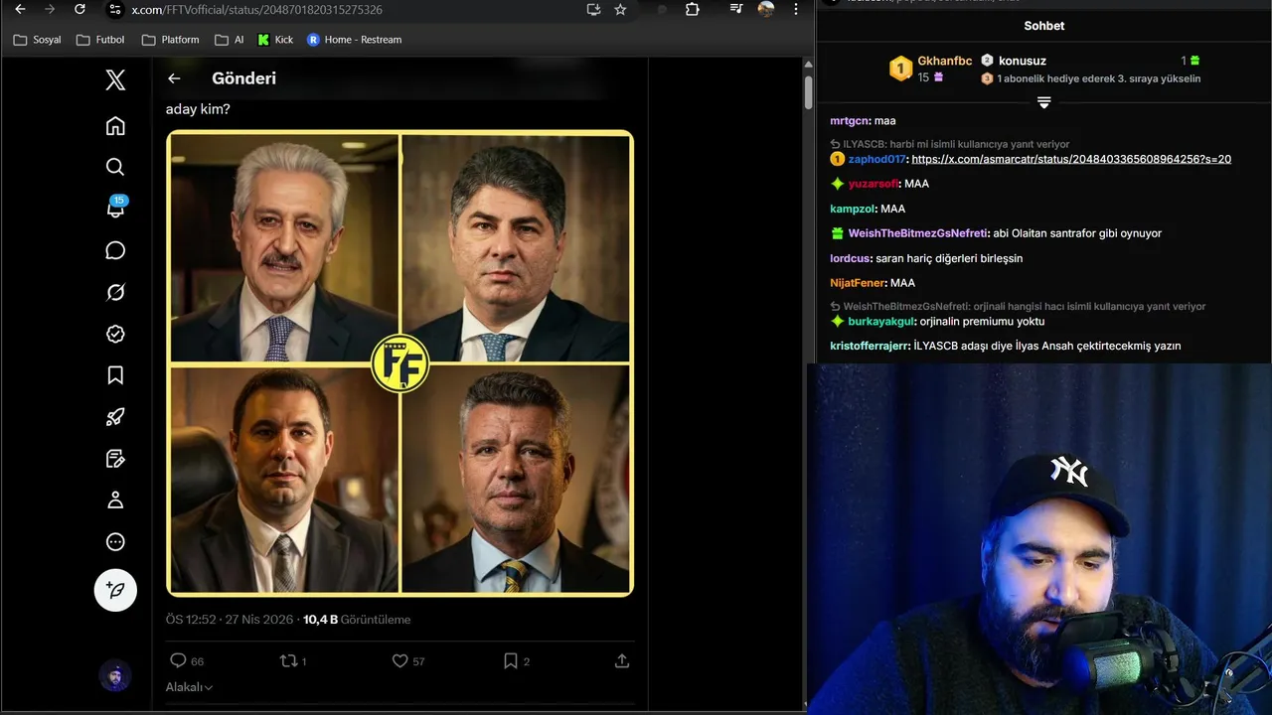The height and width of the screenshot is (715, 1272).
Task: Click username burkayakgul in chat
Action: 881,322
